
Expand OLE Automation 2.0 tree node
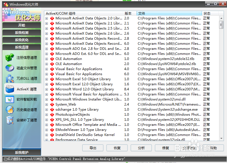click(x=47, y=64)
